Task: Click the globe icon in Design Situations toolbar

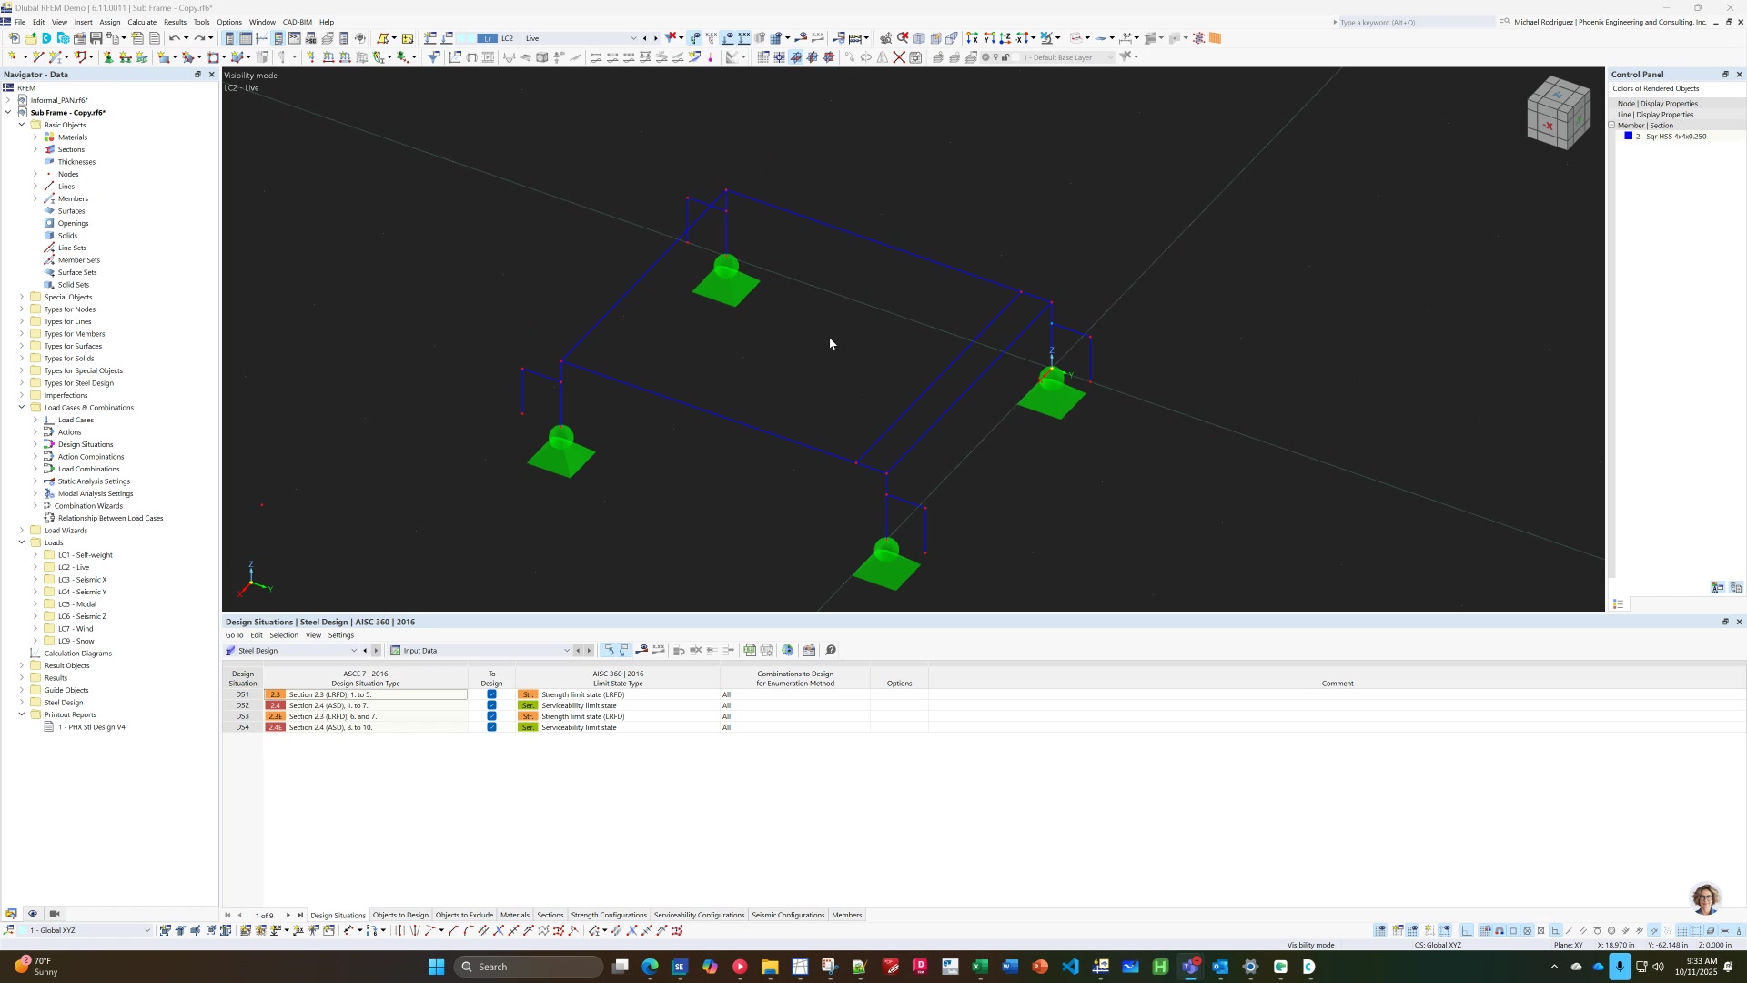Action: (788, 651)
